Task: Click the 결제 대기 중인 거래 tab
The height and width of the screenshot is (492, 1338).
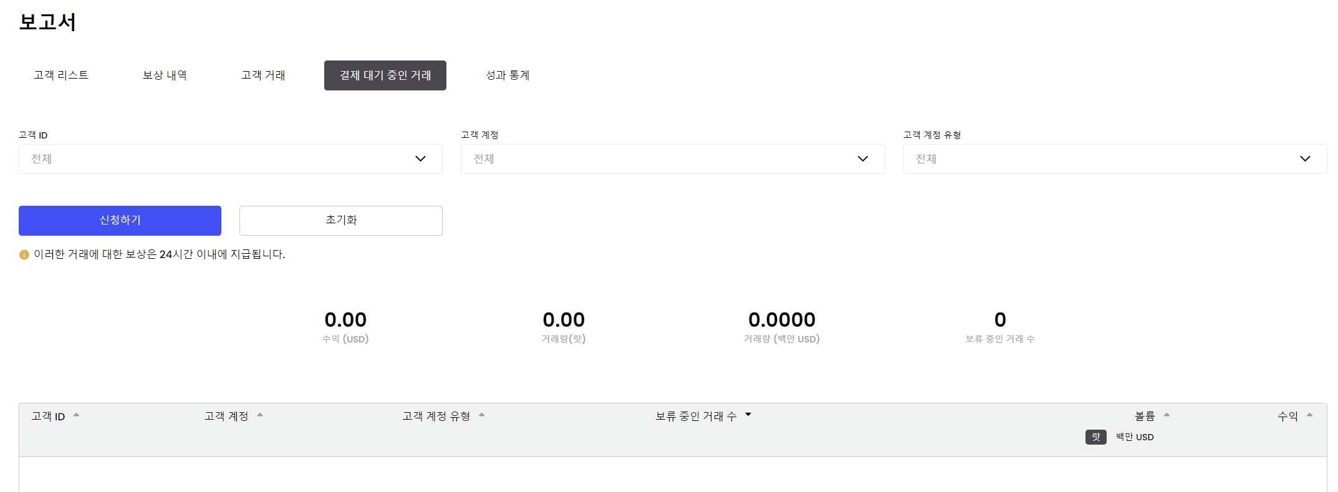Action: point(385,75)
